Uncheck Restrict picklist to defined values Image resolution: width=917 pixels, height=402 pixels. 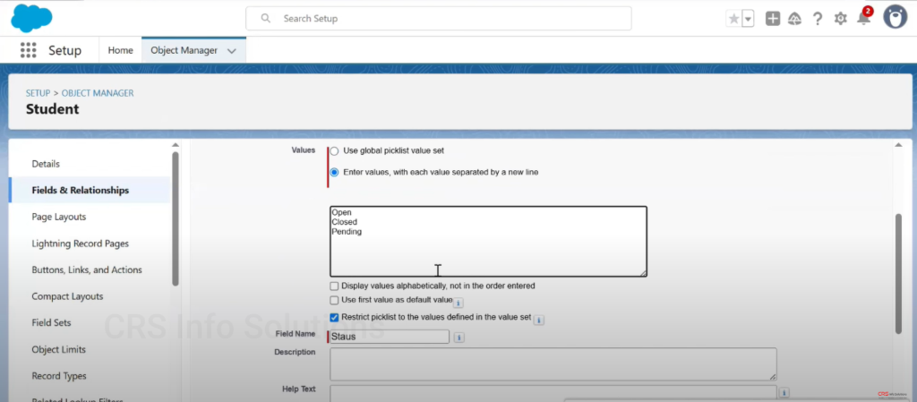click(334, 317)
